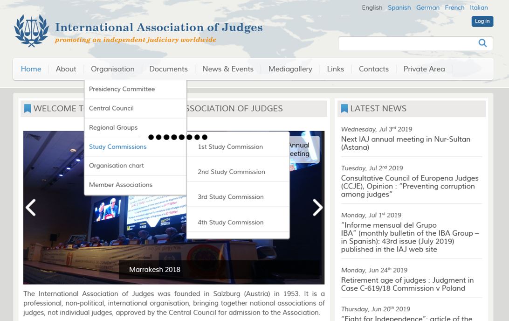Image resolution: width=509 pixels, height=321 pixels.
Task: Open the News & Events menu
Action: (228, 69)
